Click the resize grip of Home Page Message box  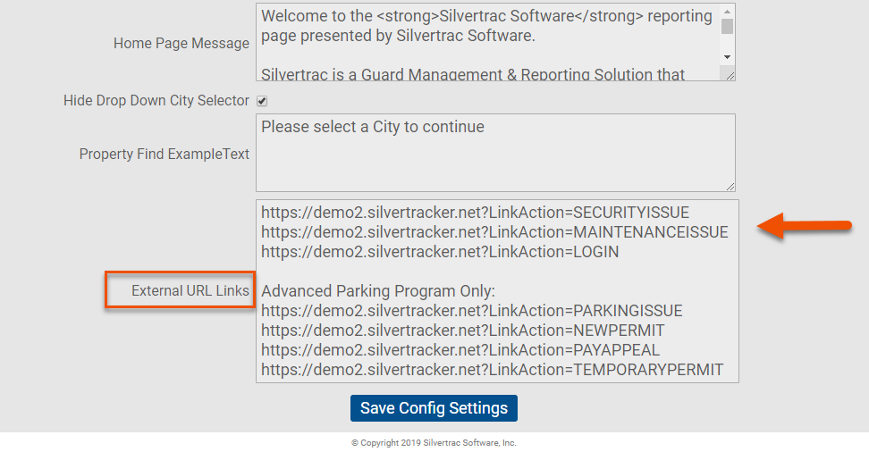point(730,75)
